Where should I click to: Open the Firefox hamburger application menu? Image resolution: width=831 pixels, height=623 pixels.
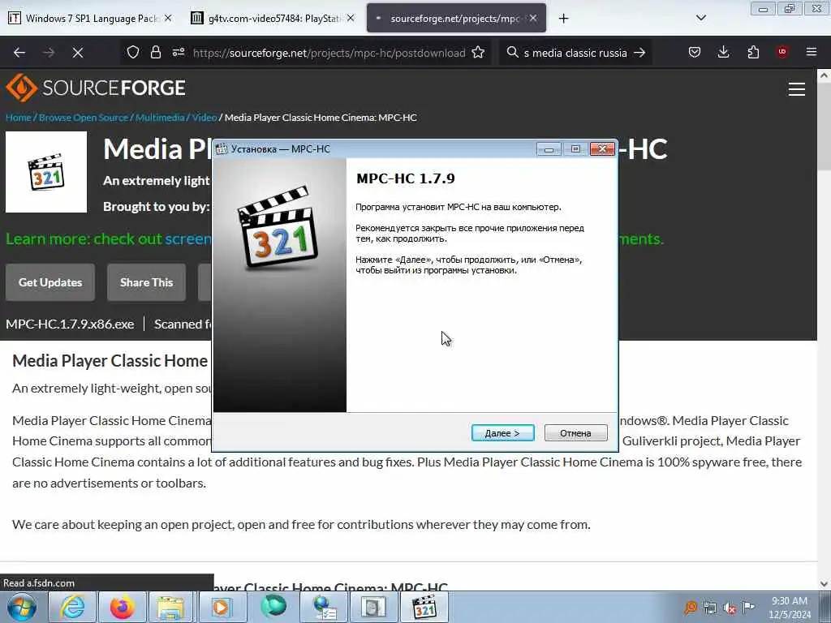[812, 52]
